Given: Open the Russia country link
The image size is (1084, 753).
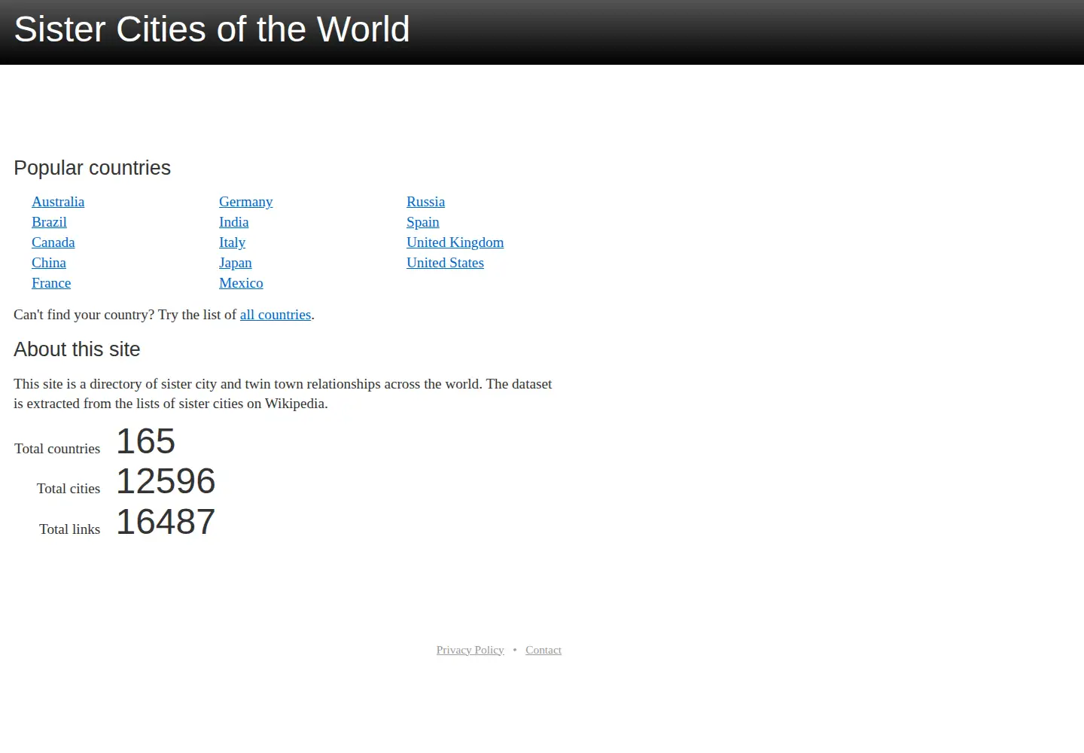Looking at the screenshot, I should pyautogui.click(x=425, y=202).
